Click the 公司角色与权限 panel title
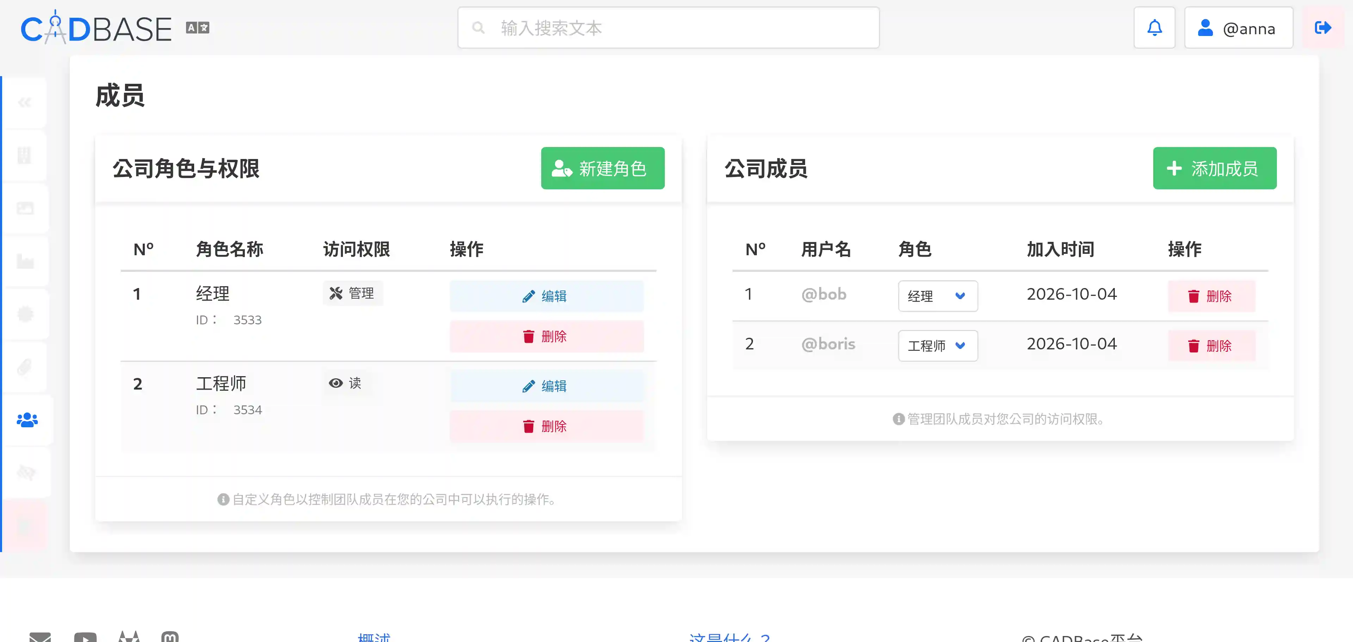This screenshot has width=1353, height=642. tap(186, 169)
